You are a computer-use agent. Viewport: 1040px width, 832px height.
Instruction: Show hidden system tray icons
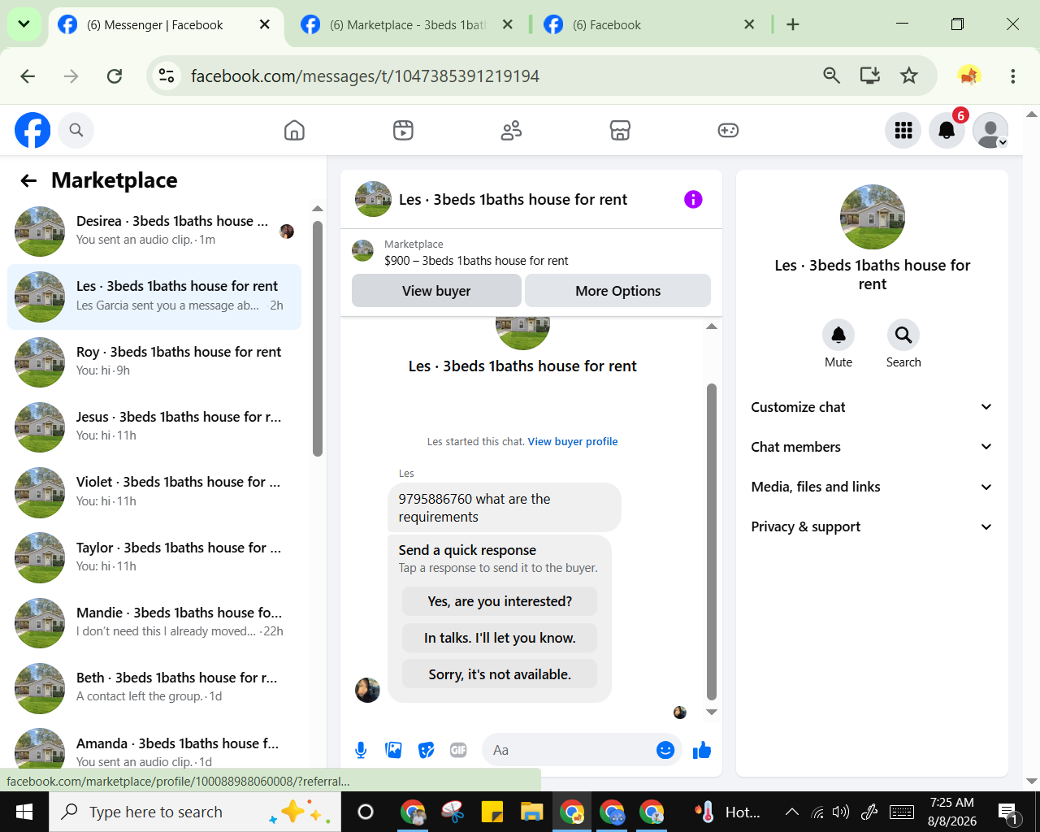tap(792, 812)
